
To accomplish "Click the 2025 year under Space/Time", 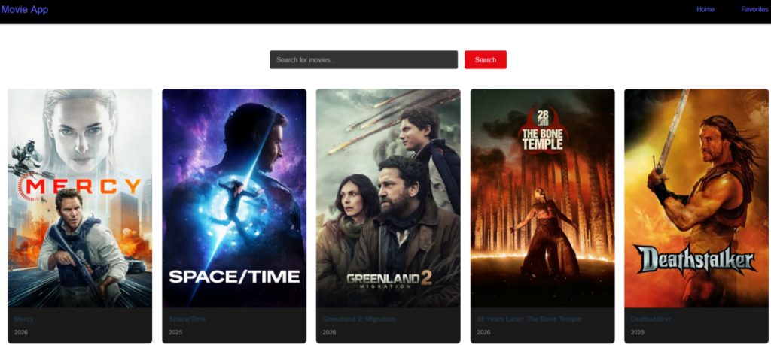I will [x=175, y=332].
